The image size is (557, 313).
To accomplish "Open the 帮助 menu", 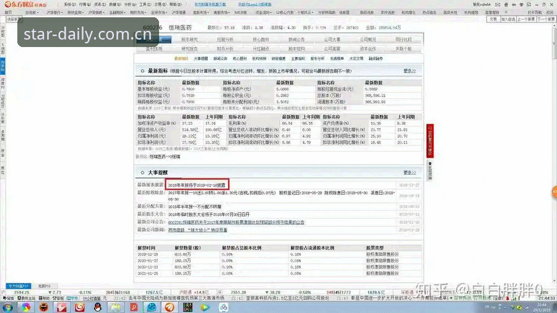I will [x=175, y=4].
